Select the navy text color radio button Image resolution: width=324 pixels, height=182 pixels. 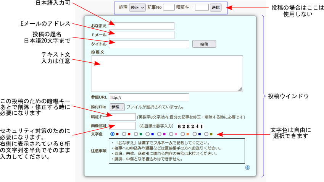pos(195,134)
